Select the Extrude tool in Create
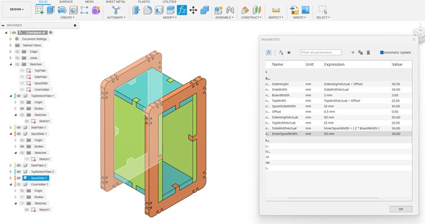 [51, 10]
